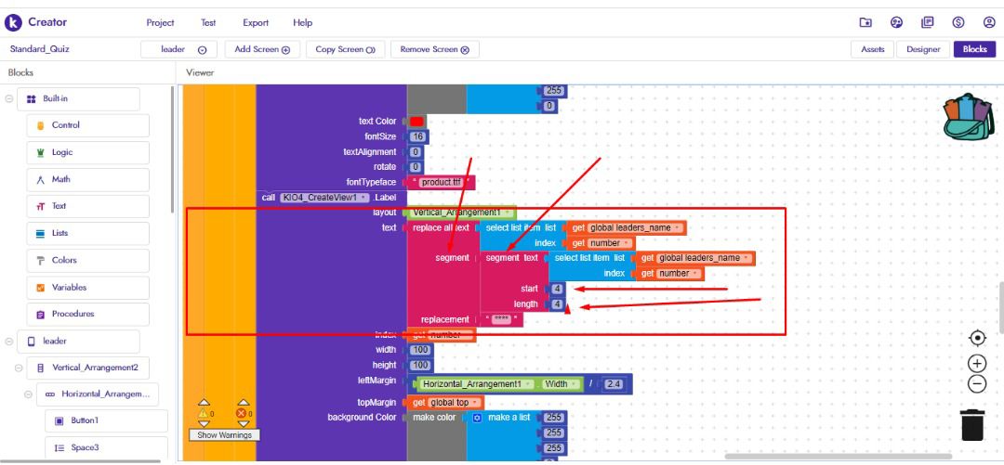The image size is (1004, 465).
Task: Select Space3 in the component tree
Action: pos(106,447)
